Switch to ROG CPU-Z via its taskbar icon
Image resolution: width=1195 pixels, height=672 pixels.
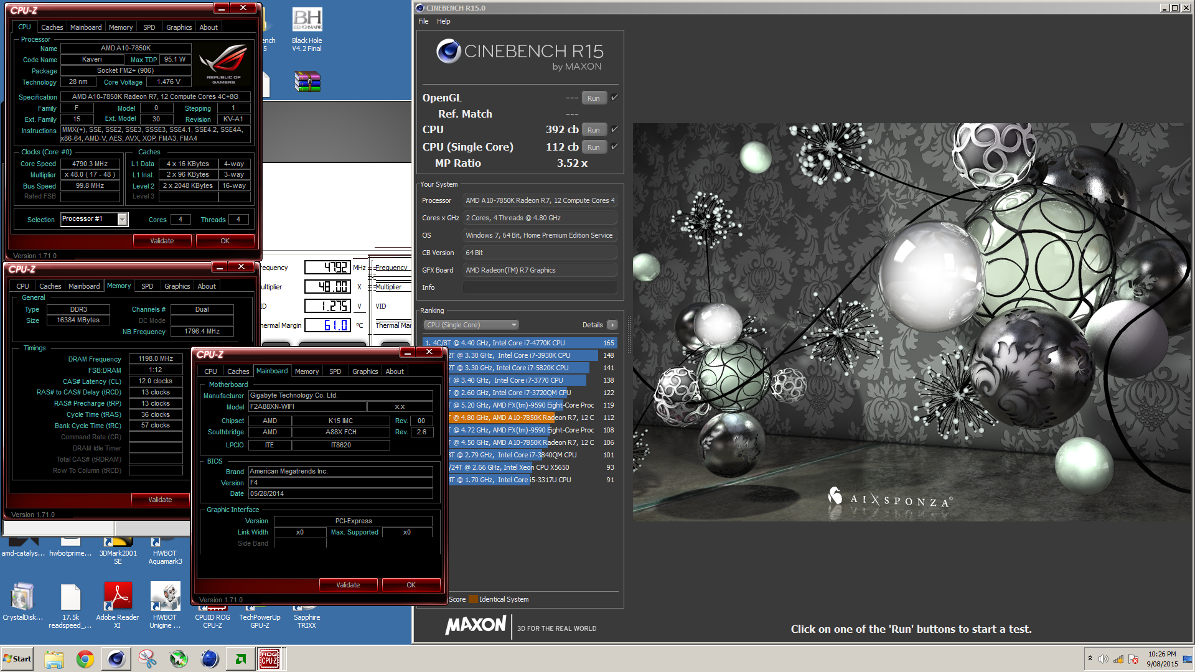point(269,659)
